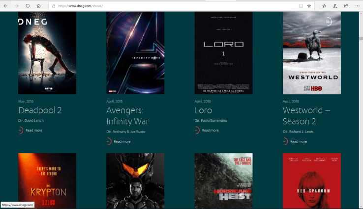Screen dimensions: 363x209
Task: Open Read more under Avengers: Infinity War
Action: click(121, 141)
